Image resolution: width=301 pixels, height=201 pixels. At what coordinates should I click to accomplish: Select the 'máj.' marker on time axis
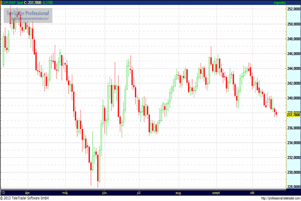click(64, 192)
